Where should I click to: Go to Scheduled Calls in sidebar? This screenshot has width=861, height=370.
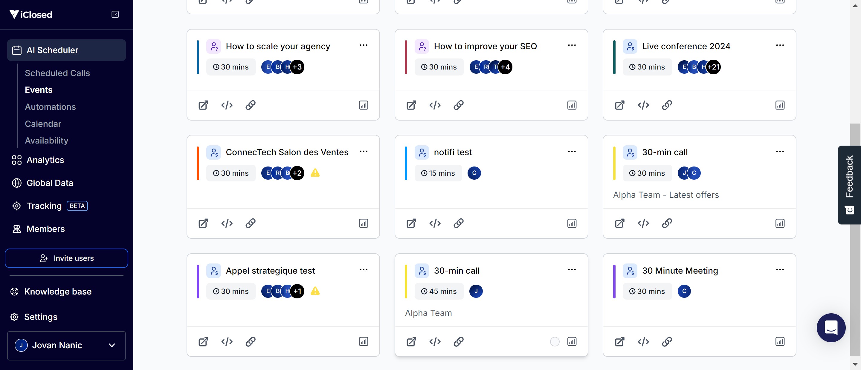[57, 73]
